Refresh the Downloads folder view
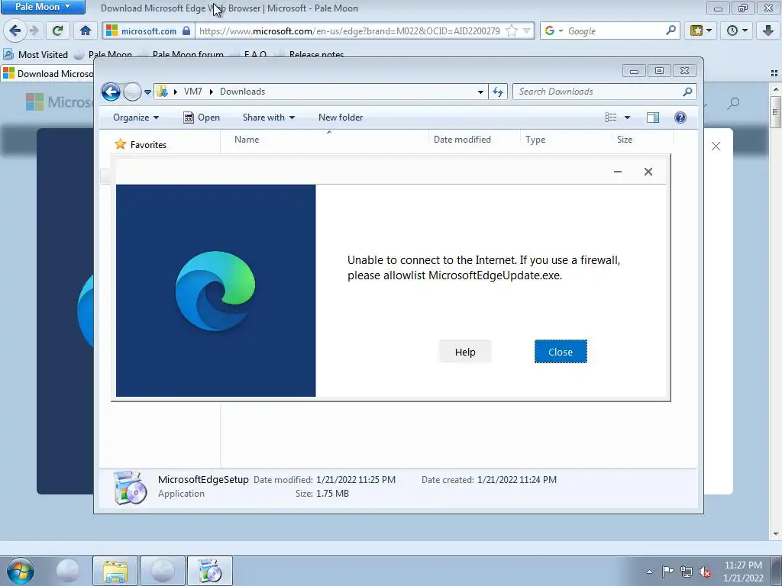782x586 pixels. [x=498, y=92]
